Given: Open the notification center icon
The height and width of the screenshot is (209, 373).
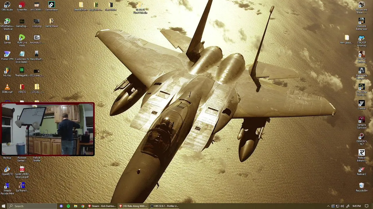Looking at the screenshot, I should (x=367, y=206).
